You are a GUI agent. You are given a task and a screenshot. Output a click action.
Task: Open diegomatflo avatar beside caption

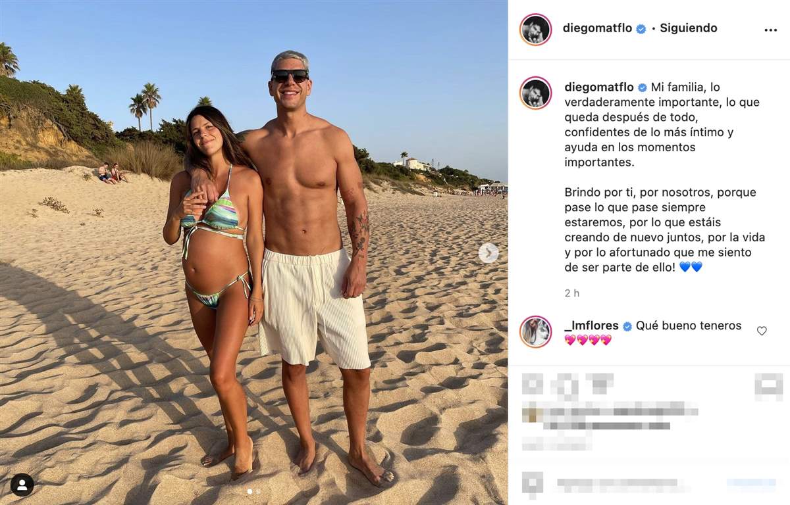(535, 93)
